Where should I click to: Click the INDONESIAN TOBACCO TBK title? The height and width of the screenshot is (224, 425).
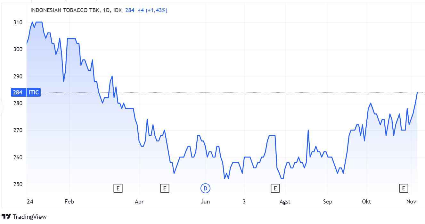[65, 10]
